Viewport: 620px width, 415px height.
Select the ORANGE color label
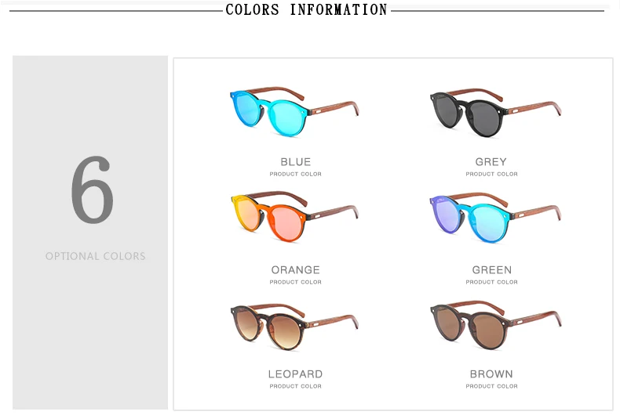click(295, 270)
